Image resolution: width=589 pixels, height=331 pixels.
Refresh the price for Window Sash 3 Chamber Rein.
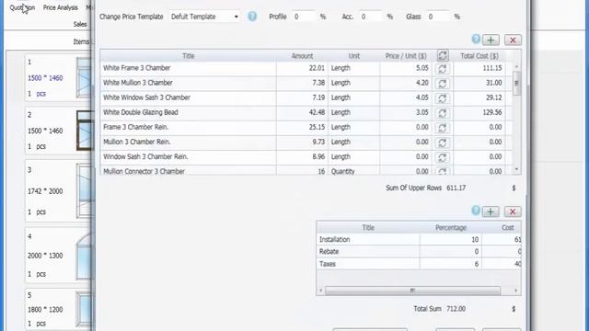coord(443,157)
